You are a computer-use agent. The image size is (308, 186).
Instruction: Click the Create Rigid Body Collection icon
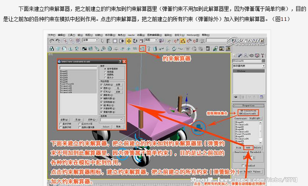point(51,49)
